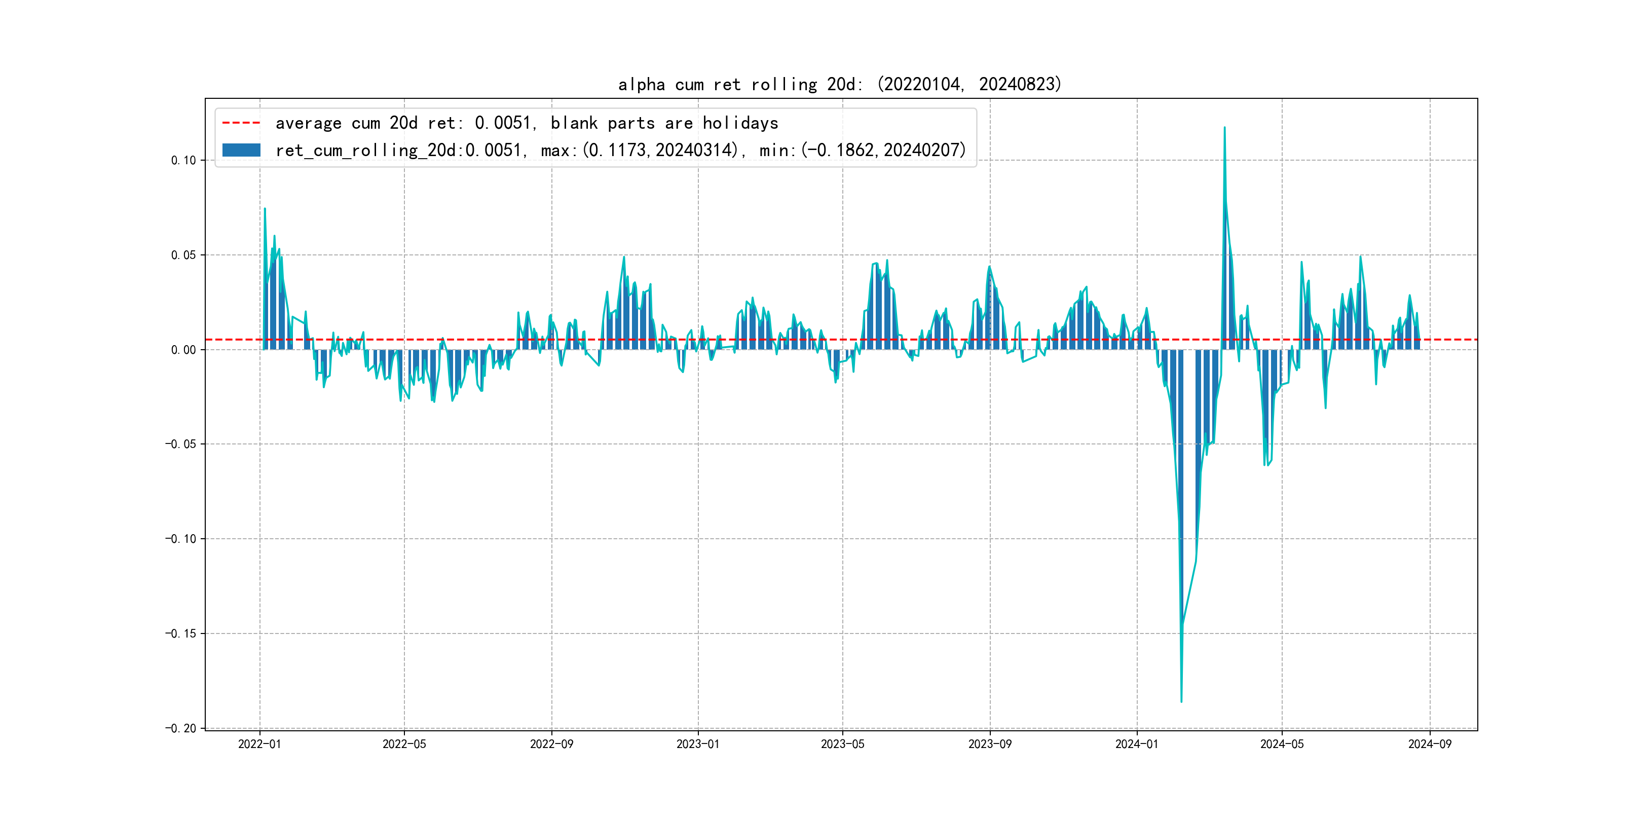Click the 2023-05 x-axis tick label
Image resolution: width=1642 pixels, height=821 pixels.
(842, 744)
